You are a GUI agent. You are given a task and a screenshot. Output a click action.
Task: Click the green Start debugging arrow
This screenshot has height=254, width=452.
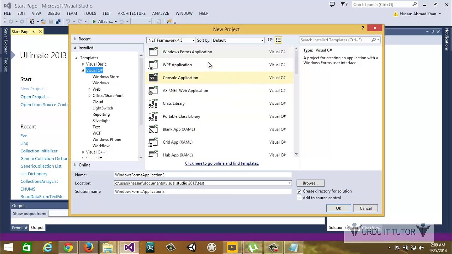coord(94,22)
